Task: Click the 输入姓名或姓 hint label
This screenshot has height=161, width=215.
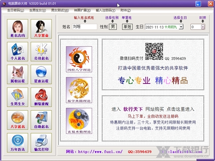Action: pos(84,17)
